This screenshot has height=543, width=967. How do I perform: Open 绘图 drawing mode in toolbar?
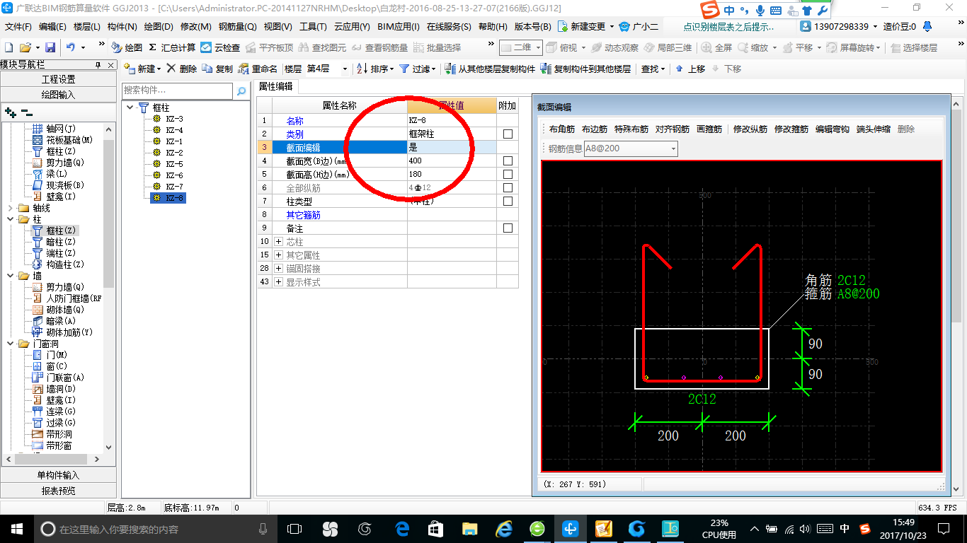tap(127, 47)
